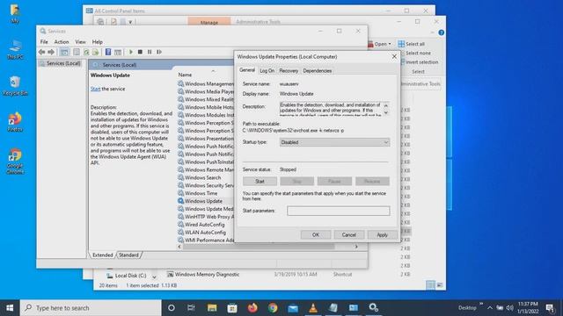Viewport: 563px width, 316px height.
Task: Click the Export List toolbar icon
Action: (x=96, y=52)
